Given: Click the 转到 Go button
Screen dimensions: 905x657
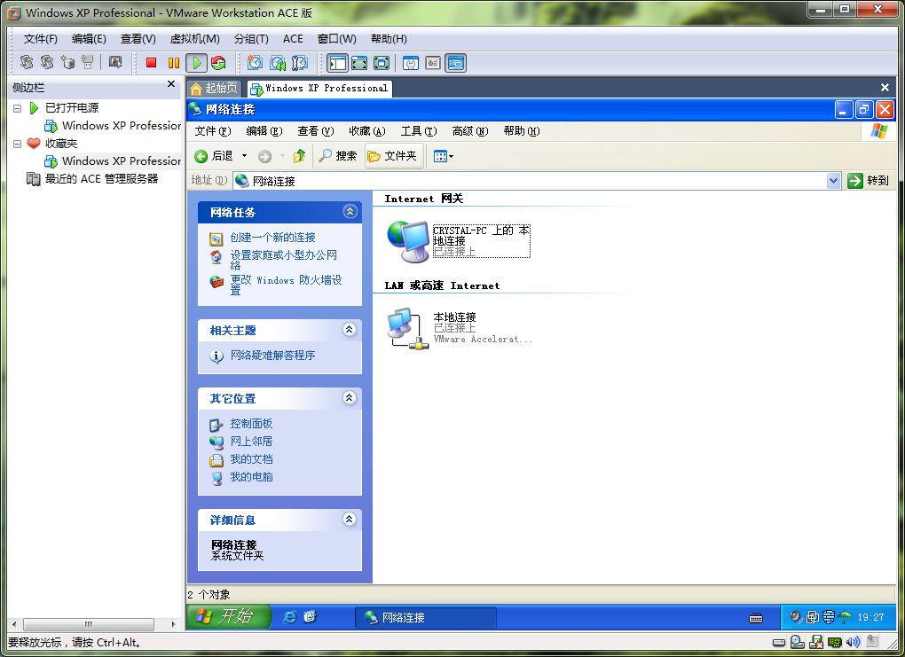Looking at the screenshot, I should pos(869,181).
